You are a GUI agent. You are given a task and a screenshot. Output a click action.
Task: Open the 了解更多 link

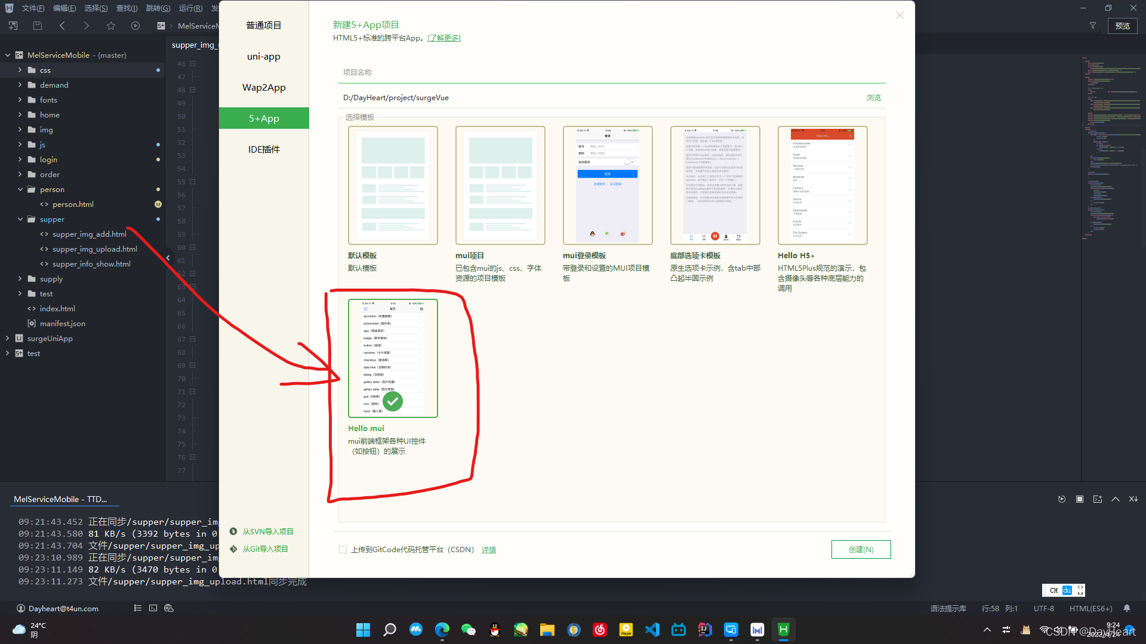point(444,38)
